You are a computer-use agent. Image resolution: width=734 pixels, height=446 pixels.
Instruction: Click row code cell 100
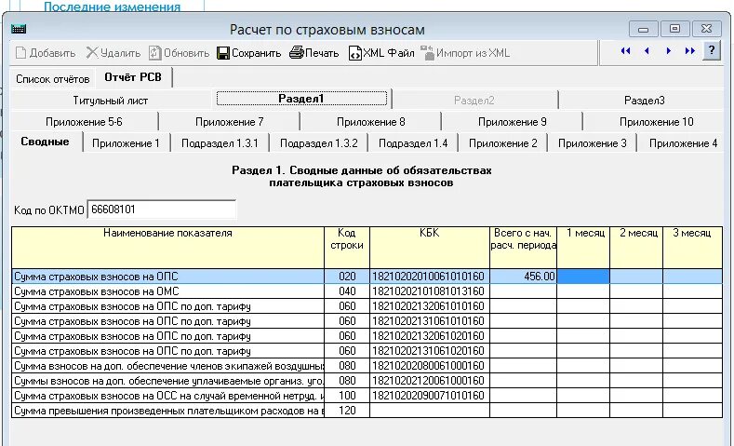347,396
